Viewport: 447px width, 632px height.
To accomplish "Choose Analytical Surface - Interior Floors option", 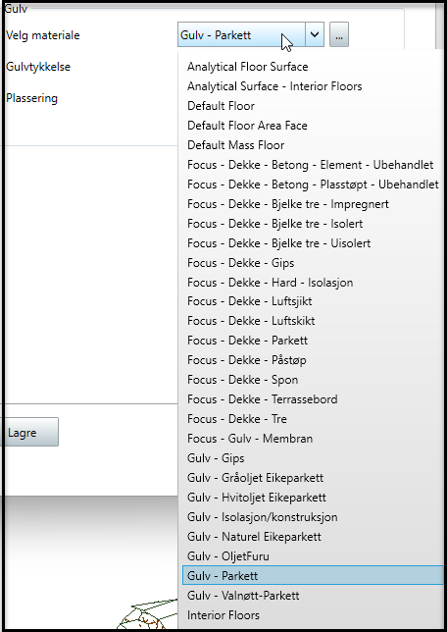I will [312, 86].
